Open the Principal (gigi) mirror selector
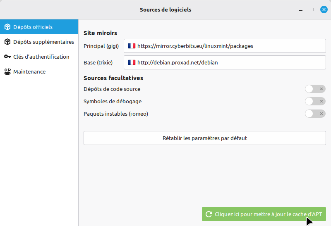The image size is (331, 226). pyautogui.click(x=225, y=46)
